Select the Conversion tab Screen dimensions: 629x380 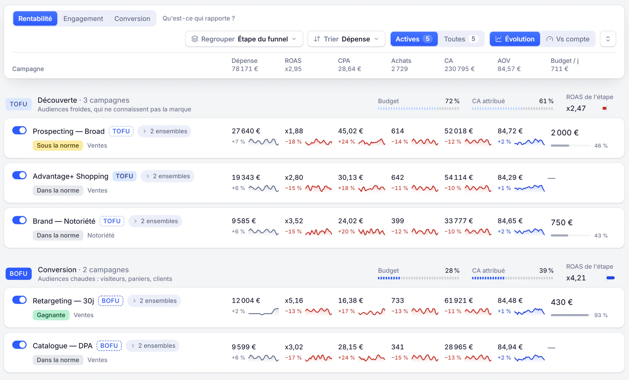(132, 18)
